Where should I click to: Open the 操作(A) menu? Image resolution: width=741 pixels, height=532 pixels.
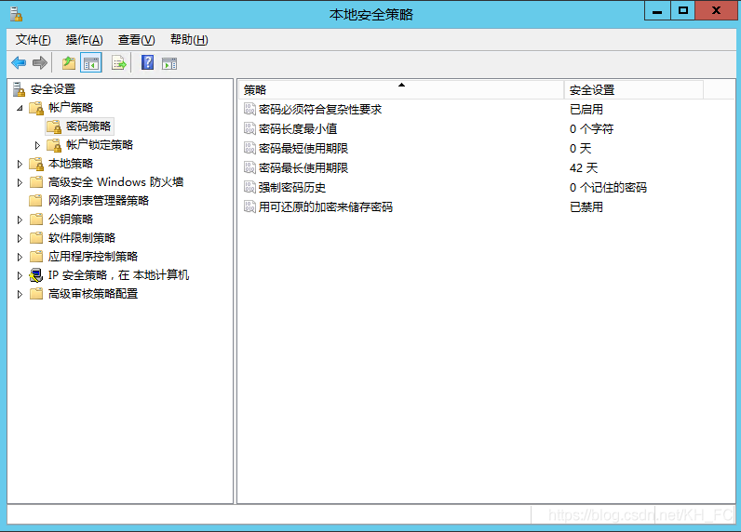pos(84,40)
